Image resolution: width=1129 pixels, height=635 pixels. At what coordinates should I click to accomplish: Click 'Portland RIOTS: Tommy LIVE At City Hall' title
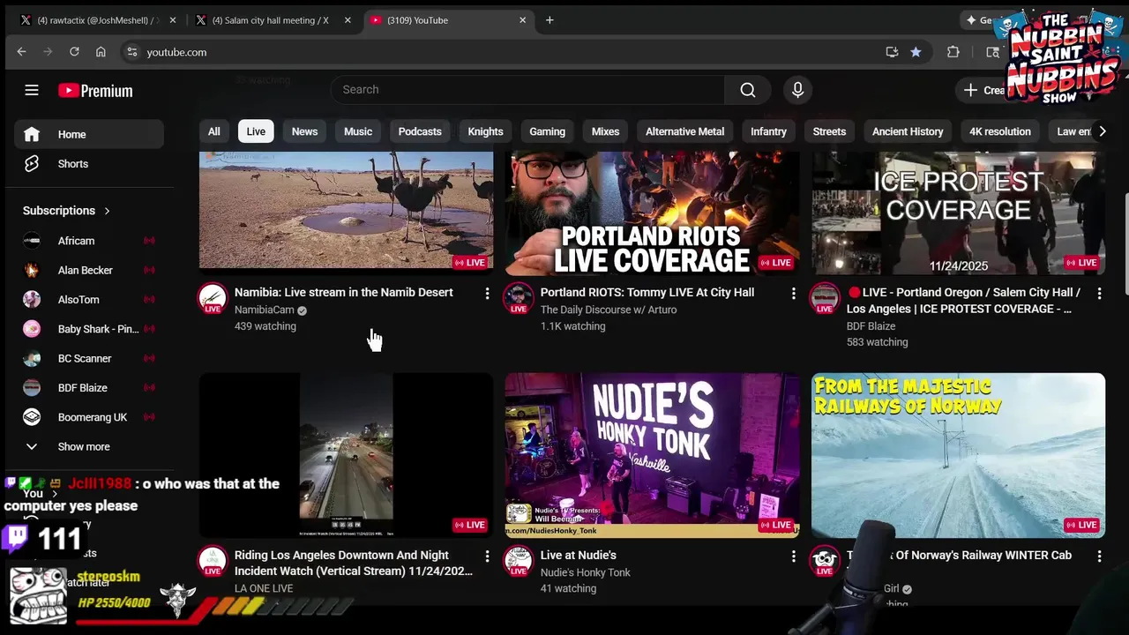pyautogui.click(x=647, y=292)
